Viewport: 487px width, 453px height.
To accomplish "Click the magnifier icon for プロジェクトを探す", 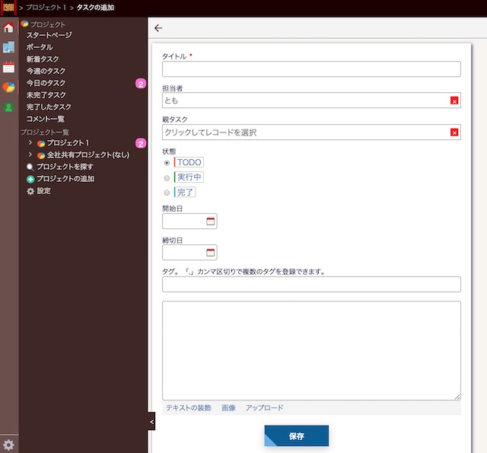I will (x=30, y=167).
